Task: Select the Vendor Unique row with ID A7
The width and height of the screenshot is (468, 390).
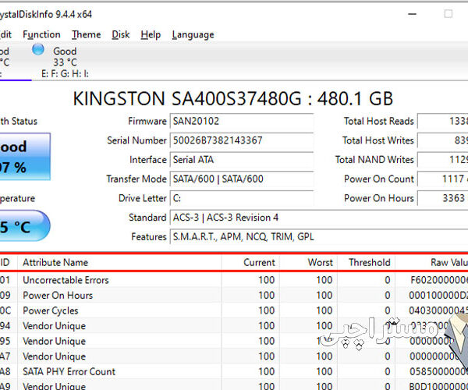Action: tap(234, 356)
